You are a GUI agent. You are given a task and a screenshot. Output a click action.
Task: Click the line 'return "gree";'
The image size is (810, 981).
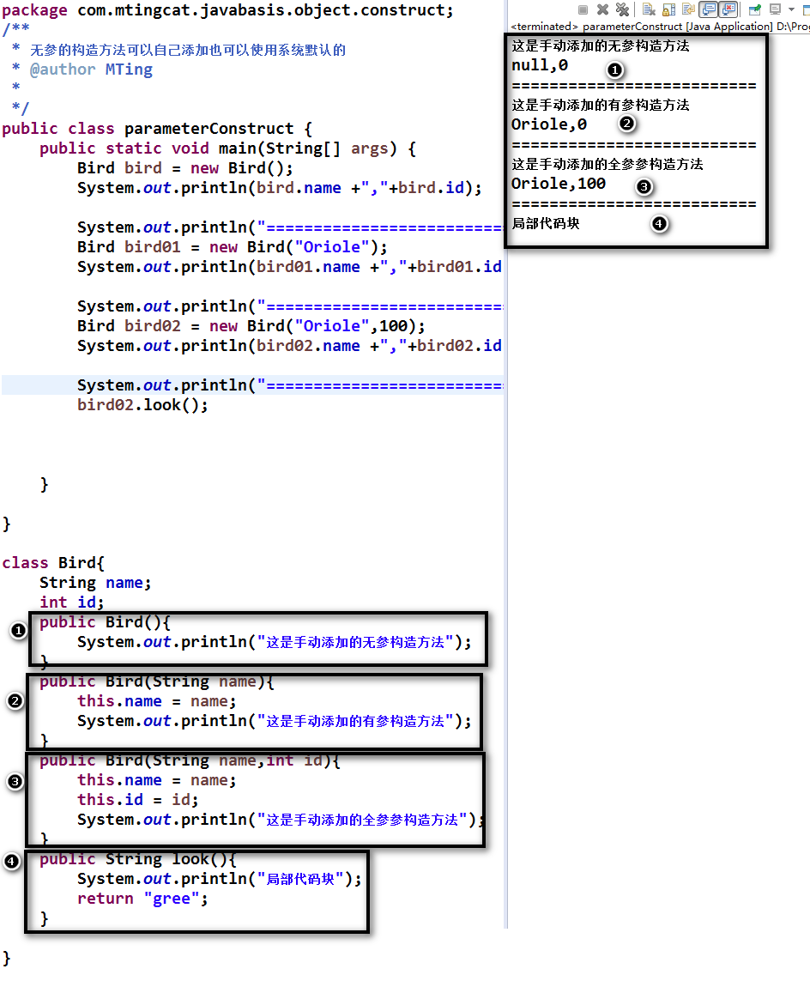[x=142, y=899]
